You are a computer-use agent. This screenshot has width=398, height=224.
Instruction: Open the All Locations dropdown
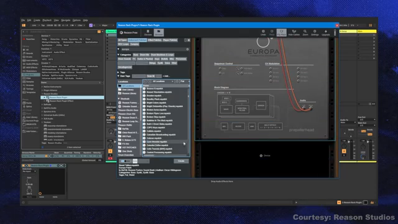(163, 82)
